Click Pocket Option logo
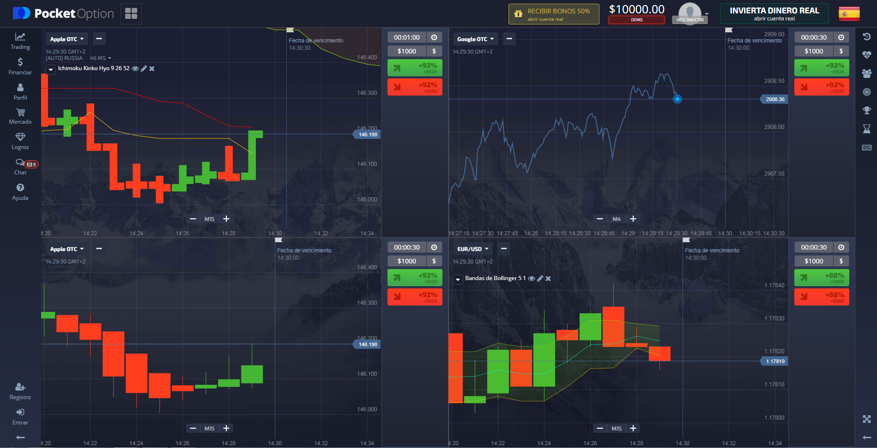Image resolution: width=877 pixels, height=448 pixels. [x=63, y=13]
